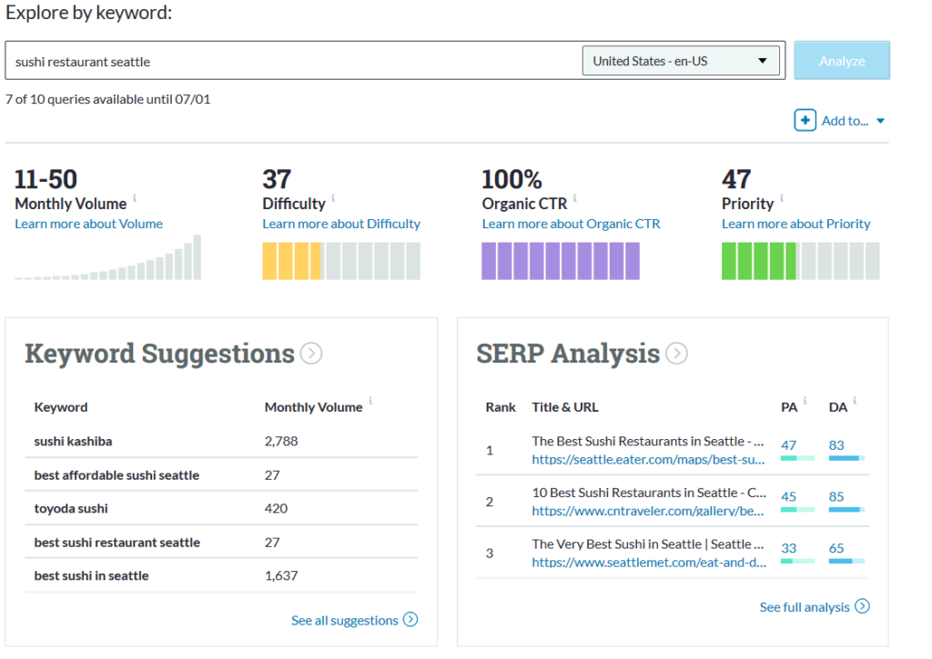This screenshot has height=659, width=932.
Task: Click the arrow icon next to See all suggestions
Action: [x=410, y=619]
